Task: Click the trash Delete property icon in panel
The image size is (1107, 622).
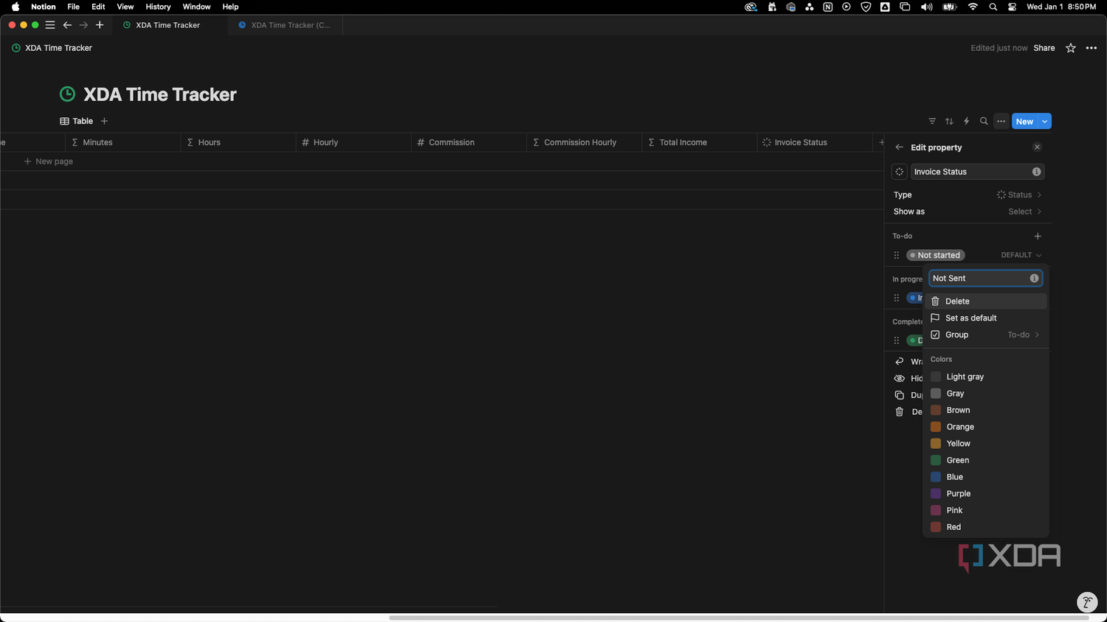Action: (x=900, y=412)
